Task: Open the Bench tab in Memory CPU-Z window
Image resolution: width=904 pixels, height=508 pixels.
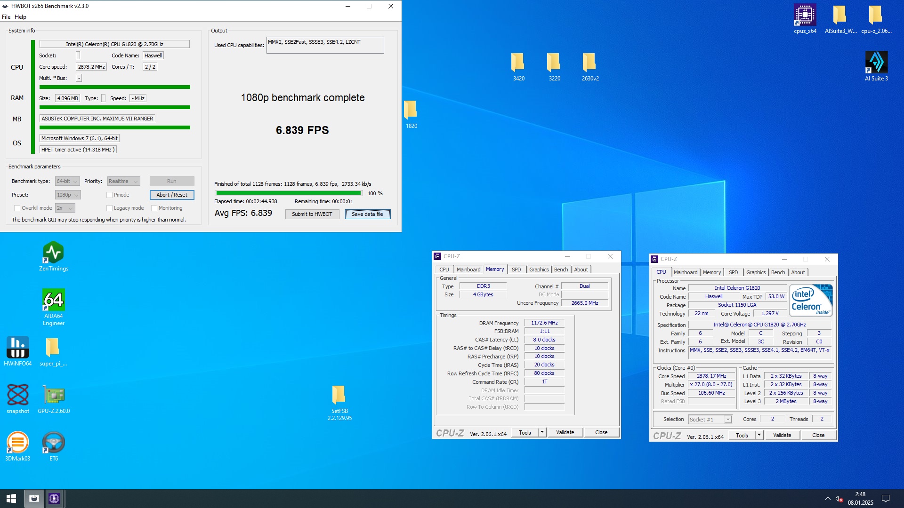Action: pos(561,270)
